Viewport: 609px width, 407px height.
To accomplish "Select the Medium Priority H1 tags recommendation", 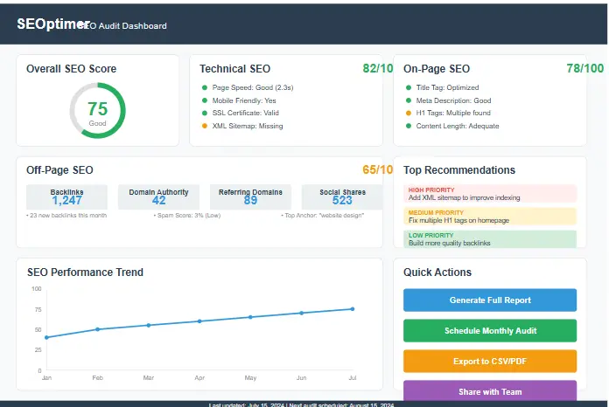I will 490,217.
